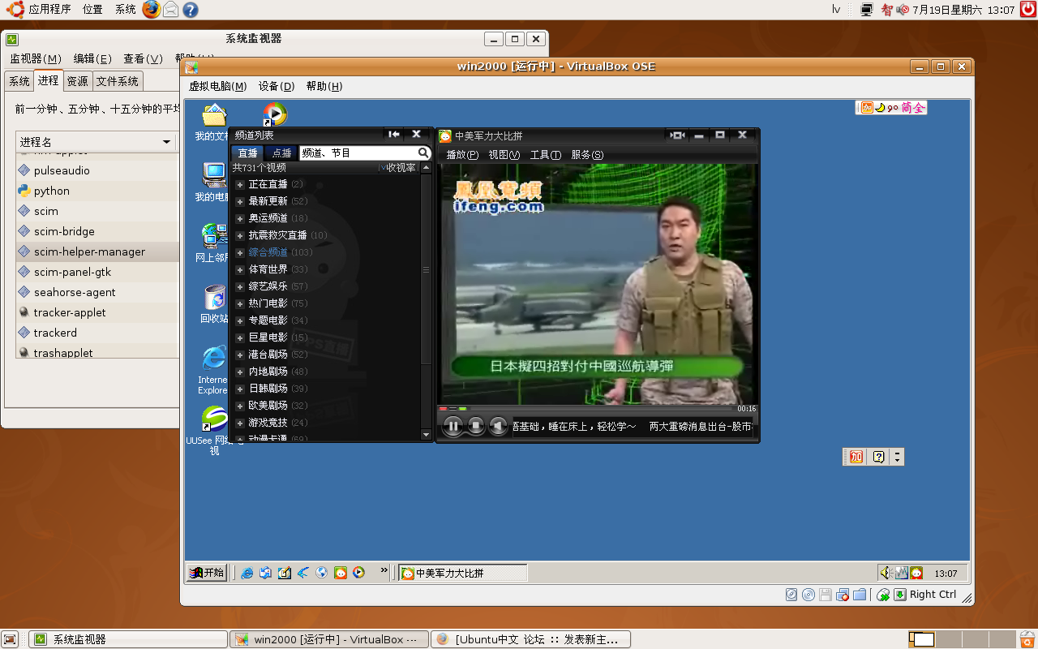Click media player quick launch icon
This screenshot has width=1038, height=649.
tap(358, 573)
